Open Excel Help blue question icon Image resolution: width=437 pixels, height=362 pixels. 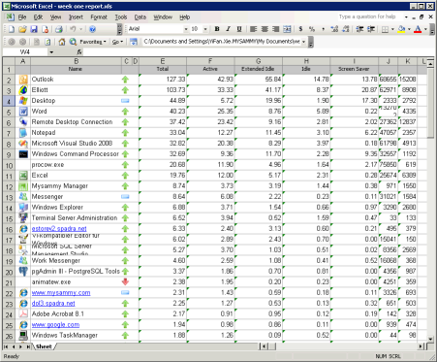92,29
